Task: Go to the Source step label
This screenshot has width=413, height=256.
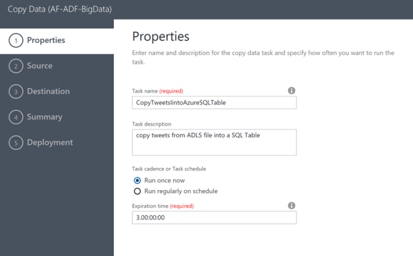Action: [x=40, y=66]
